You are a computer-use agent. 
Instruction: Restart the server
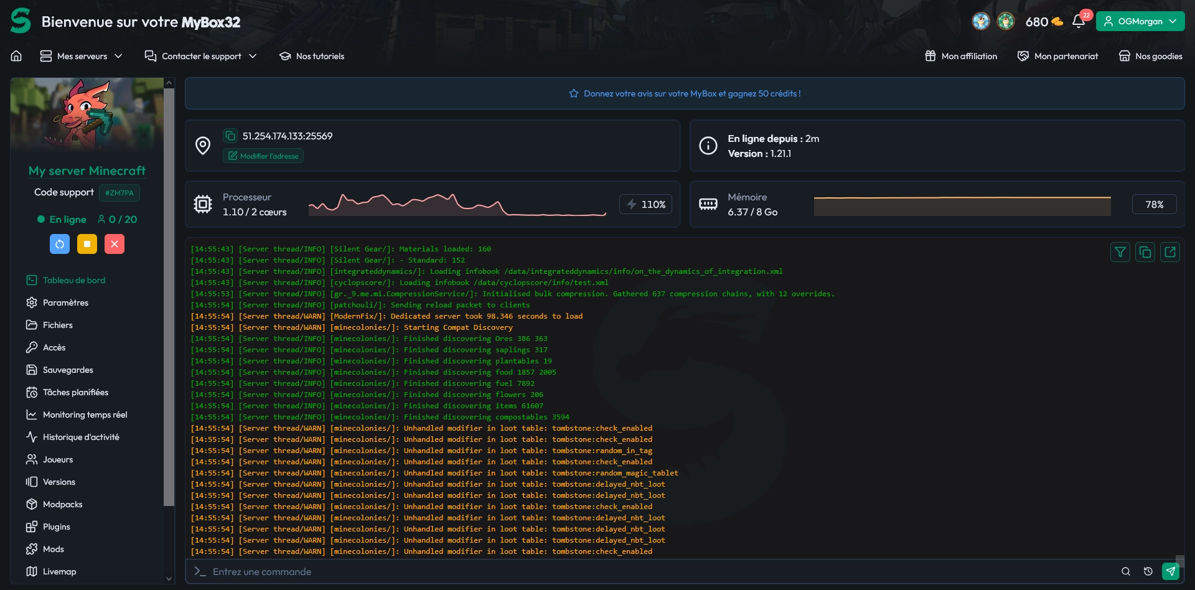pos(60,244)
